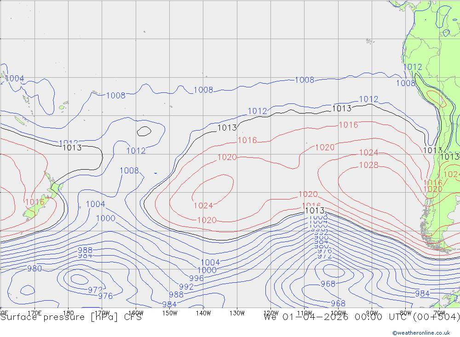The width and height of the screenshot is (460, 337).
Task: Click the 100W longitude axis label
Action: [x=338, y=313]
